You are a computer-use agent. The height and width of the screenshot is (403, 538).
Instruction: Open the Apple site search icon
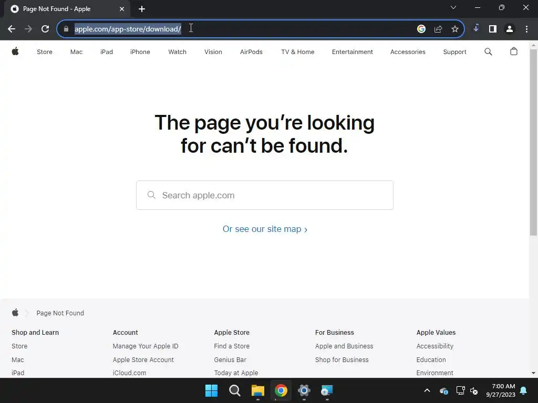[488, 52]
